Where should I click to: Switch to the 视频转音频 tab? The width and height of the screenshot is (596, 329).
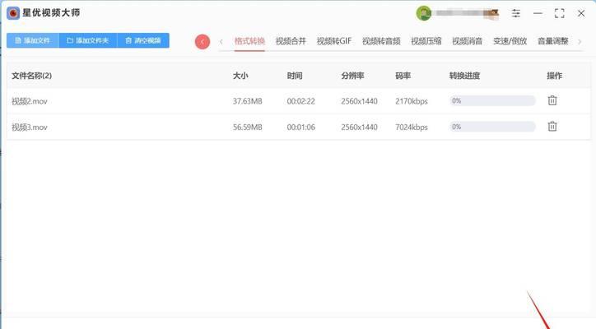click(381, 41)
